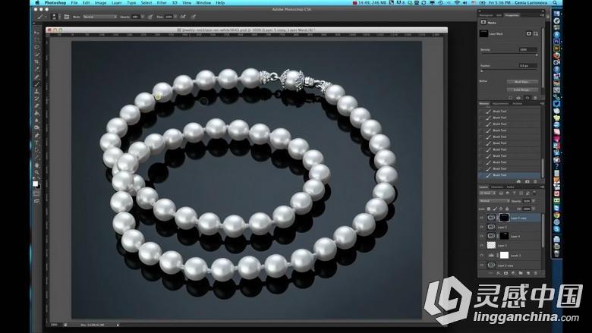Select vector mask button in Properties

coord(535,33)
